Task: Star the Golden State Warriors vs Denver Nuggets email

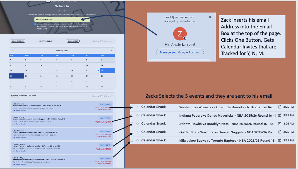Action: point(137,132)
